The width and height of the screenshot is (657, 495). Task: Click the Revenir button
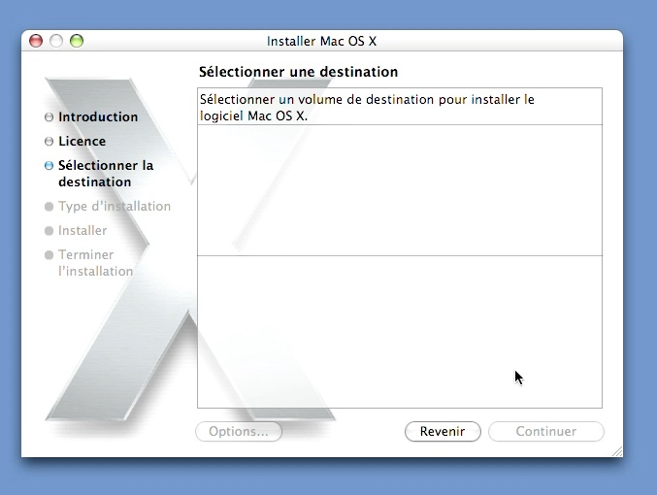pos(443,431)
